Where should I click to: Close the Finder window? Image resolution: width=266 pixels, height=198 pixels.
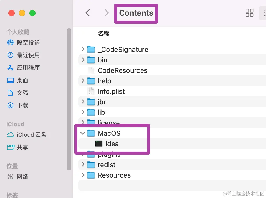click(11, 13)
